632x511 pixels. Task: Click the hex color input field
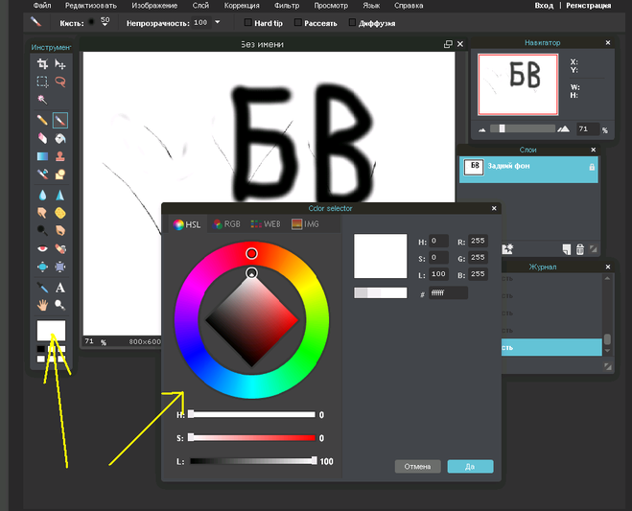coord(448,293)
